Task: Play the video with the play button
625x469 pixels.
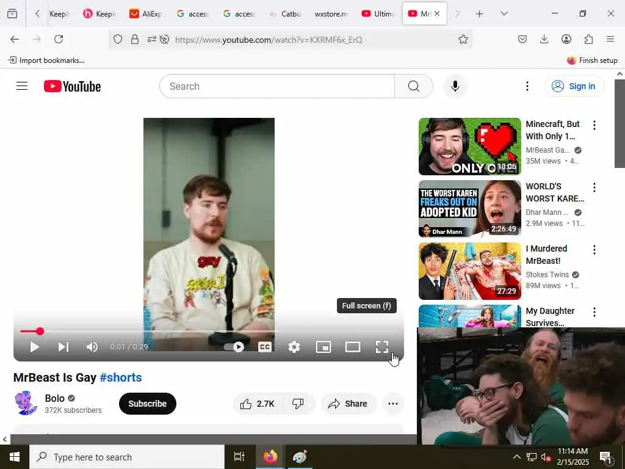Action: (35, 347)
